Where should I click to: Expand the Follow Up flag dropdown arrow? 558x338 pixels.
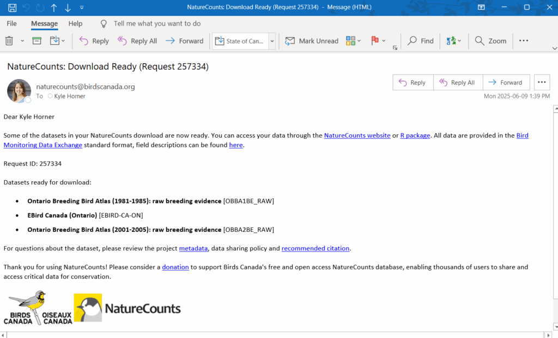tap(384, 41)
